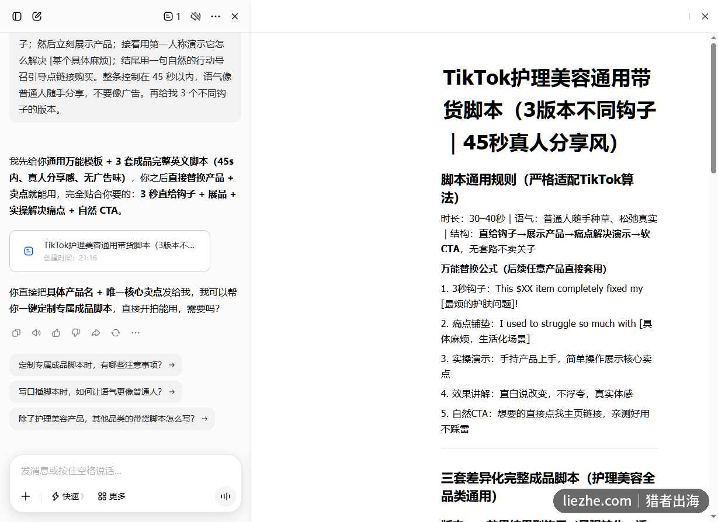Screen dimensions: 718x522
Task: Open the 快速 mode selector
Action: (x=68, y=496)
